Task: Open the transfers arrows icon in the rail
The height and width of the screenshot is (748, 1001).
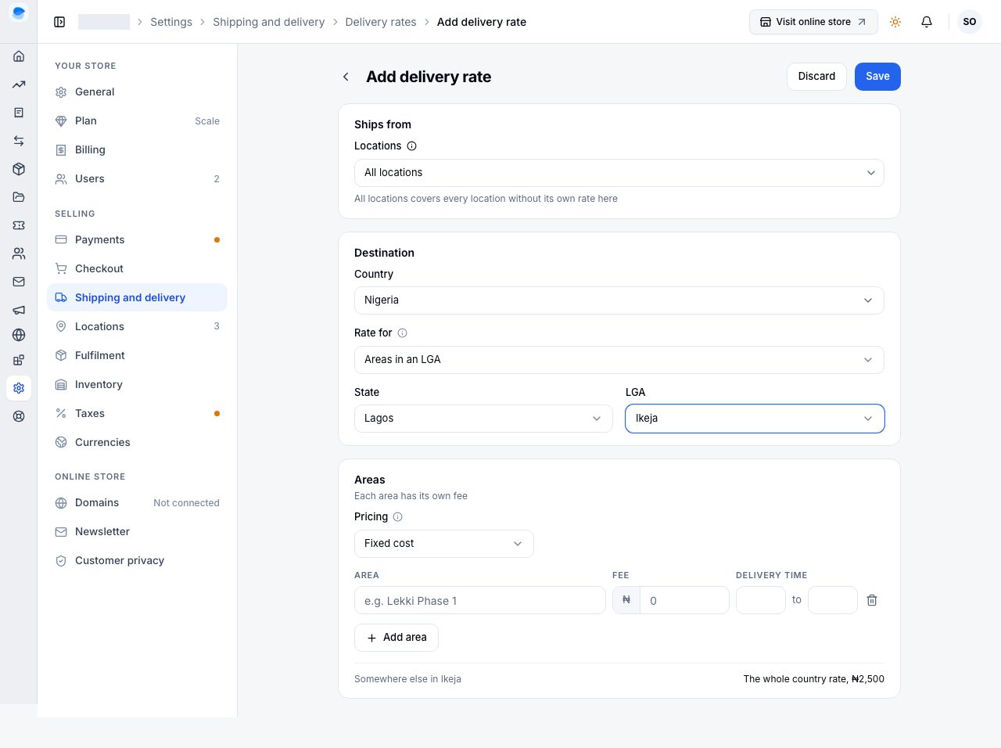Action: point(19,141)
